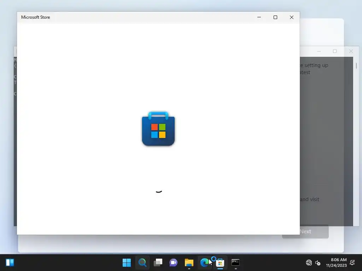Click the Microsoft Store title text
This screenshot has height=271, width=362.
tap(36, 17)
